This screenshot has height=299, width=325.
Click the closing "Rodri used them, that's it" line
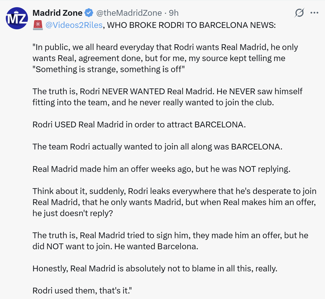[x=82, y=290]
